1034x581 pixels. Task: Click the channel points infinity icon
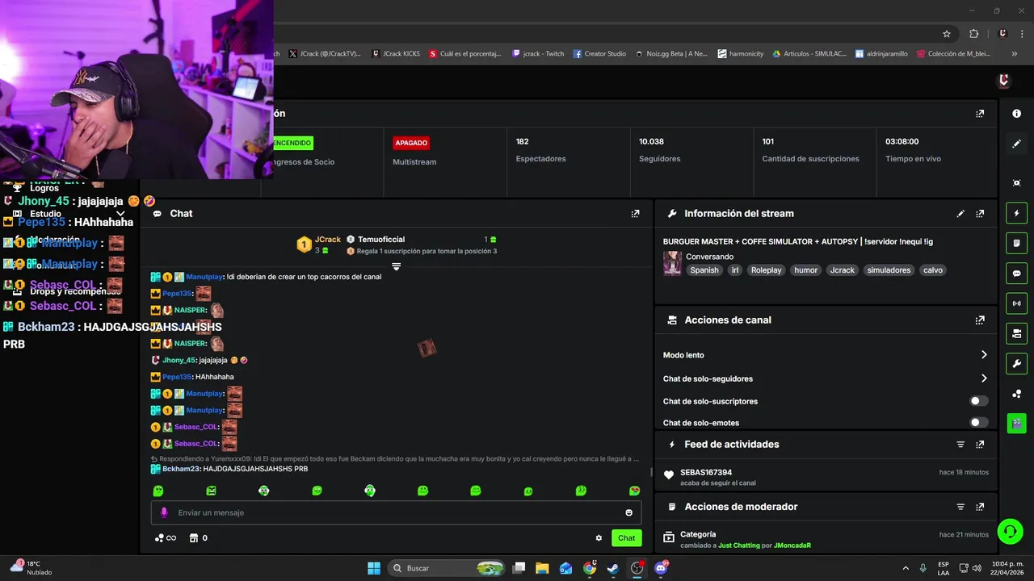[x=166, y=538]
